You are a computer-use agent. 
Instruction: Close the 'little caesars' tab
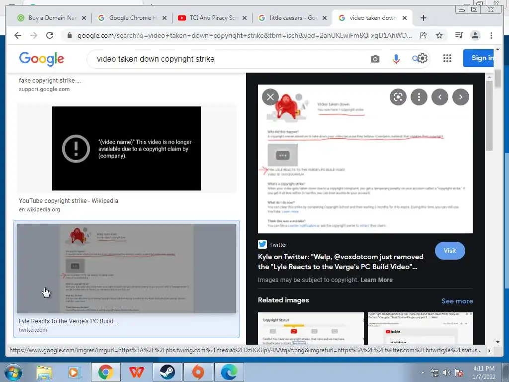[324, 18]
